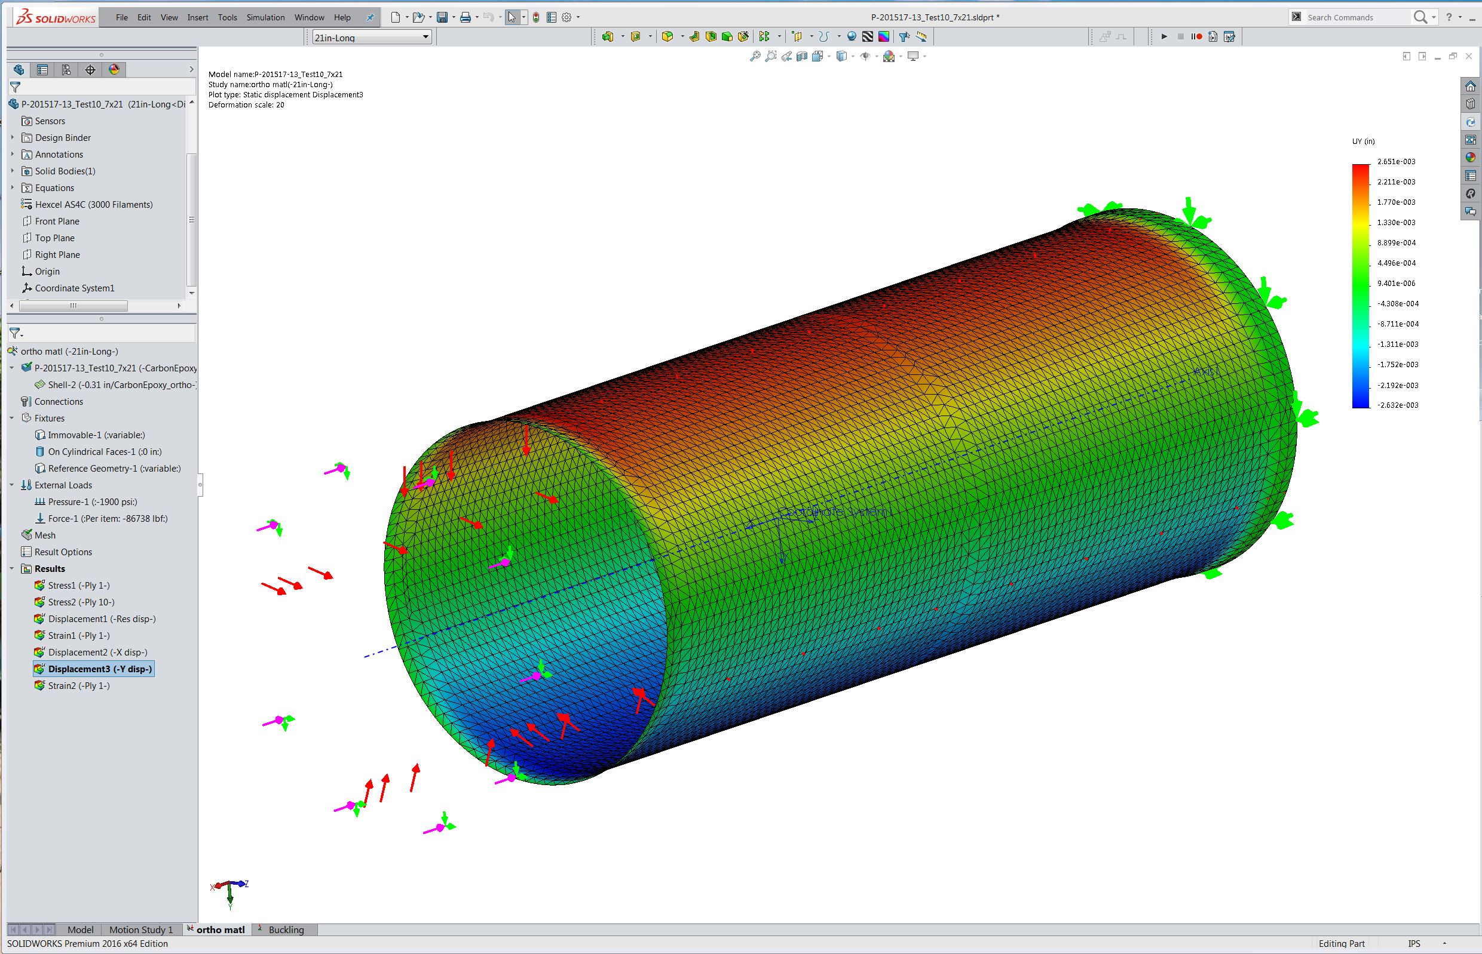Image resolution: width=1482 pixels, height=954 pixels.
Task: Click the New document icon
Action: (395, 17)
